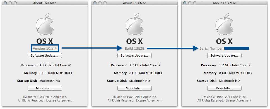The height and width of the screenshot is (109, 270).
Task: Click zoom button of left window
Action: [15, 3]
